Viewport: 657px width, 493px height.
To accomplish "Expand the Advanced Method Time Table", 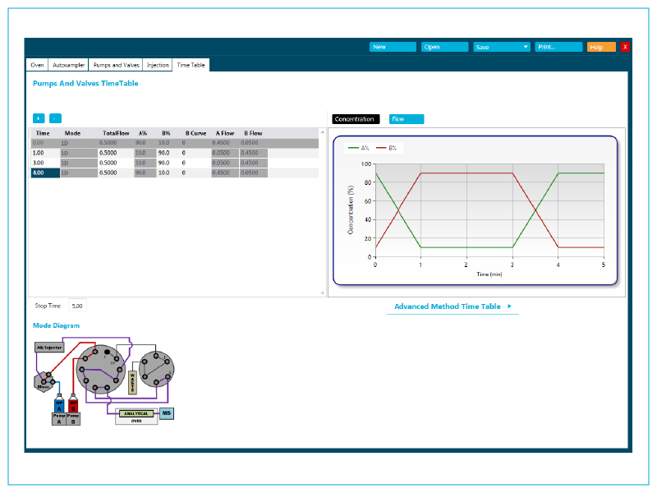I will pyautogui.click(x=453, y=306).
